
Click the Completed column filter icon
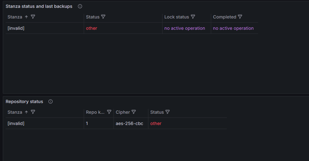240,17
